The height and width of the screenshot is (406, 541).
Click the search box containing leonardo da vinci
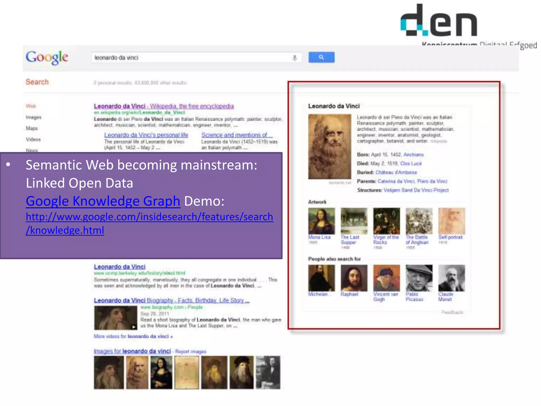click(197, 58)
